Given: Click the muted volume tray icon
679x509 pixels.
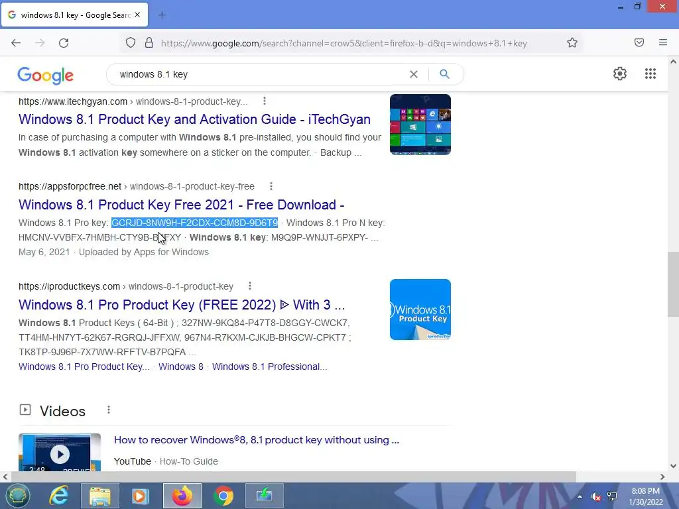Looking at the screenshot, I should click(596, 496).
